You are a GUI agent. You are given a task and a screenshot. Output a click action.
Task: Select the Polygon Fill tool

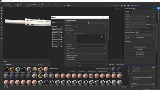coord(1,16)
